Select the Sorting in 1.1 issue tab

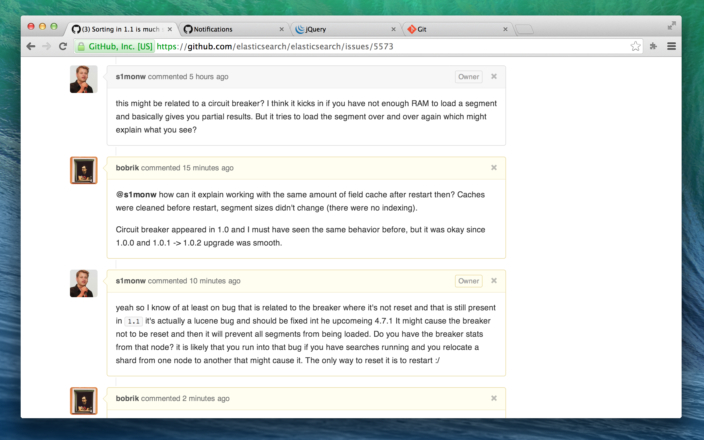122,29
